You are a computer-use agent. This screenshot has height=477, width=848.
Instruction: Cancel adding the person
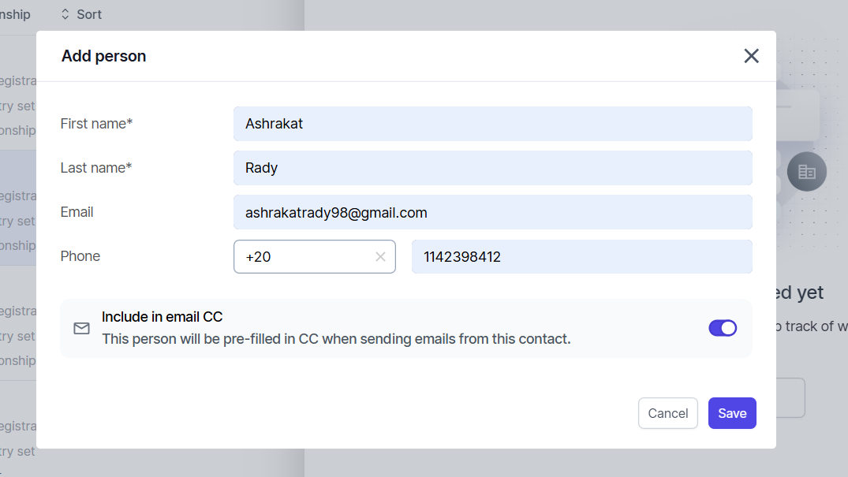click(x=668, y=413)
